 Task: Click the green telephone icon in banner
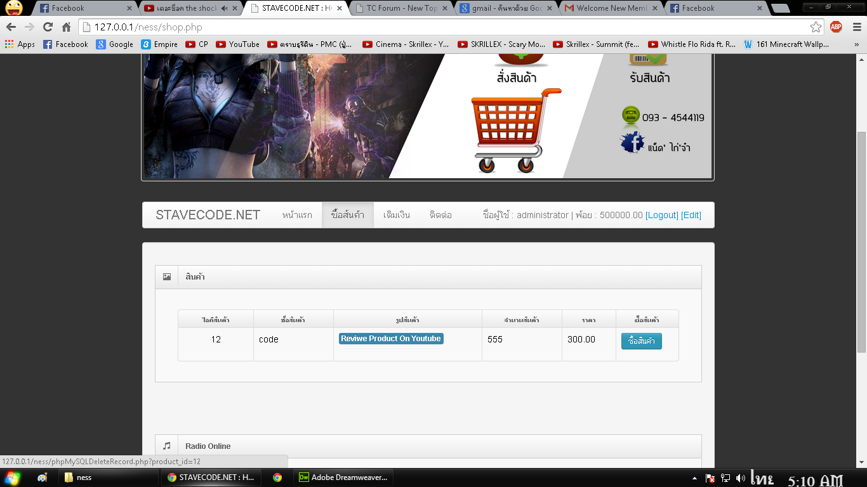(x=631, y=115)
